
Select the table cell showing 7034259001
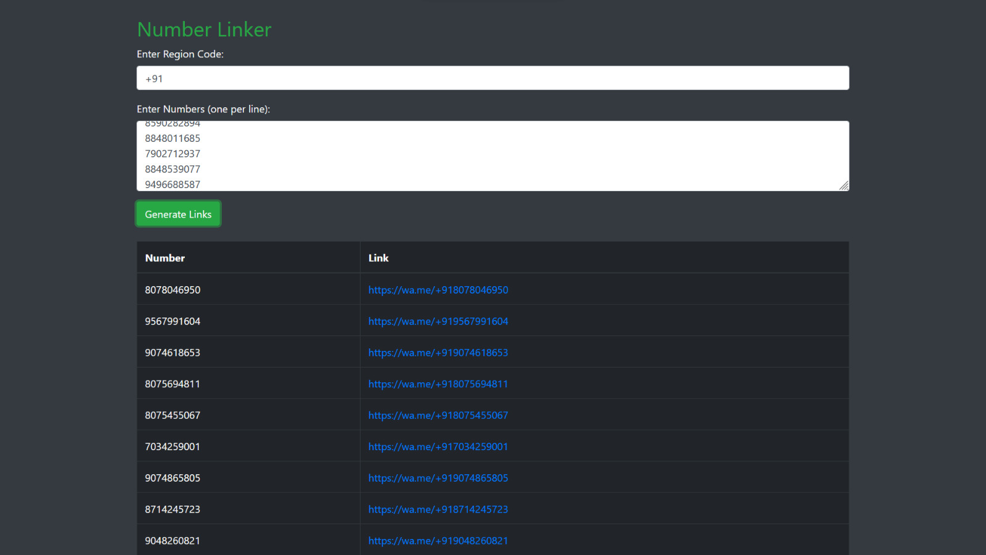[x=172, y=446]
